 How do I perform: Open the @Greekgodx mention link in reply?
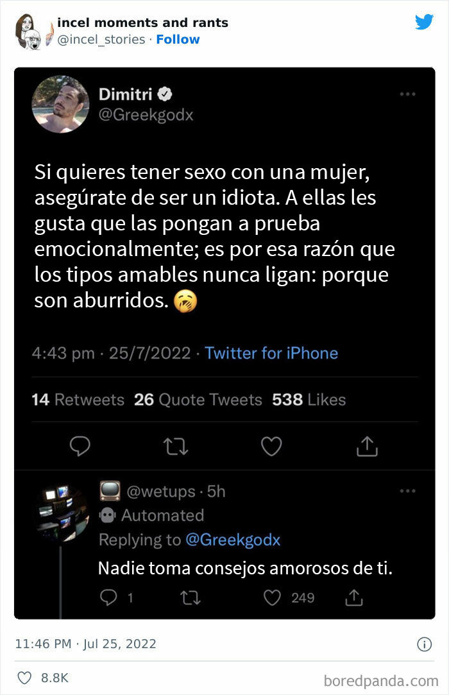coord(233,540)
